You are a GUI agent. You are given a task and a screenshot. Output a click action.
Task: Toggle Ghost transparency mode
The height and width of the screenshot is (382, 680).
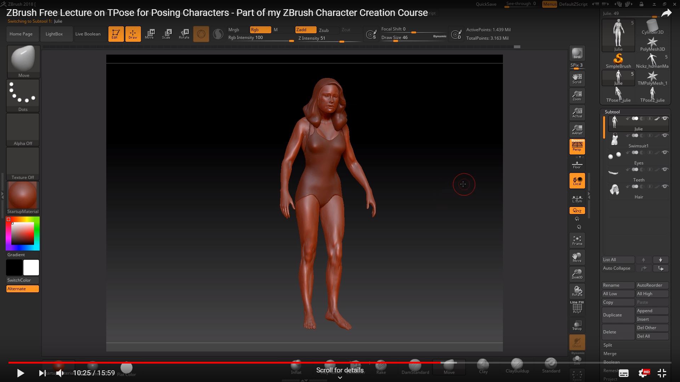[x=577, y=342]
